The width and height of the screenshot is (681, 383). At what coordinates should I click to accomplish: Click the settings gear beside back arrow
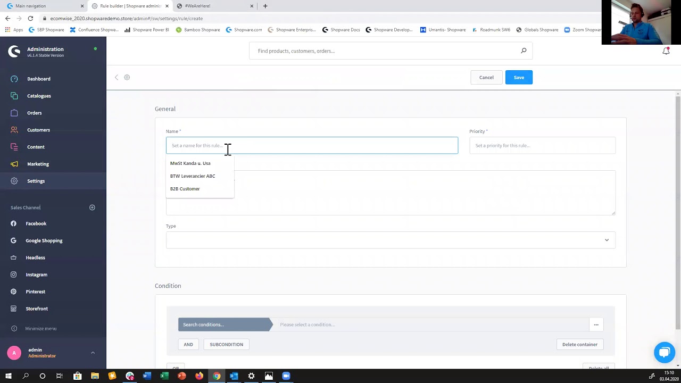[127, 77]
